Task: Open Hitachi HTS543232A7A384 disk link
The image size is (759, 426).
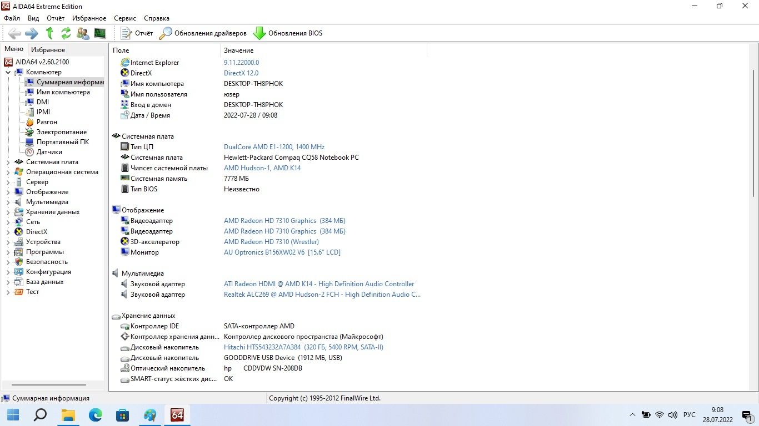Action: tap(303, 347)
